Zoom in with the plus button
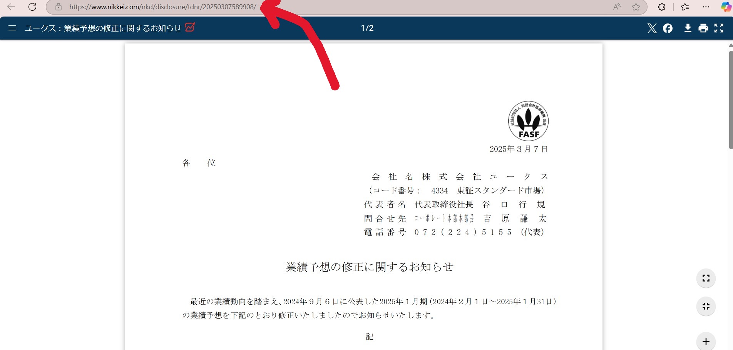Screen dimensions: 733x350 pos(706,342)
